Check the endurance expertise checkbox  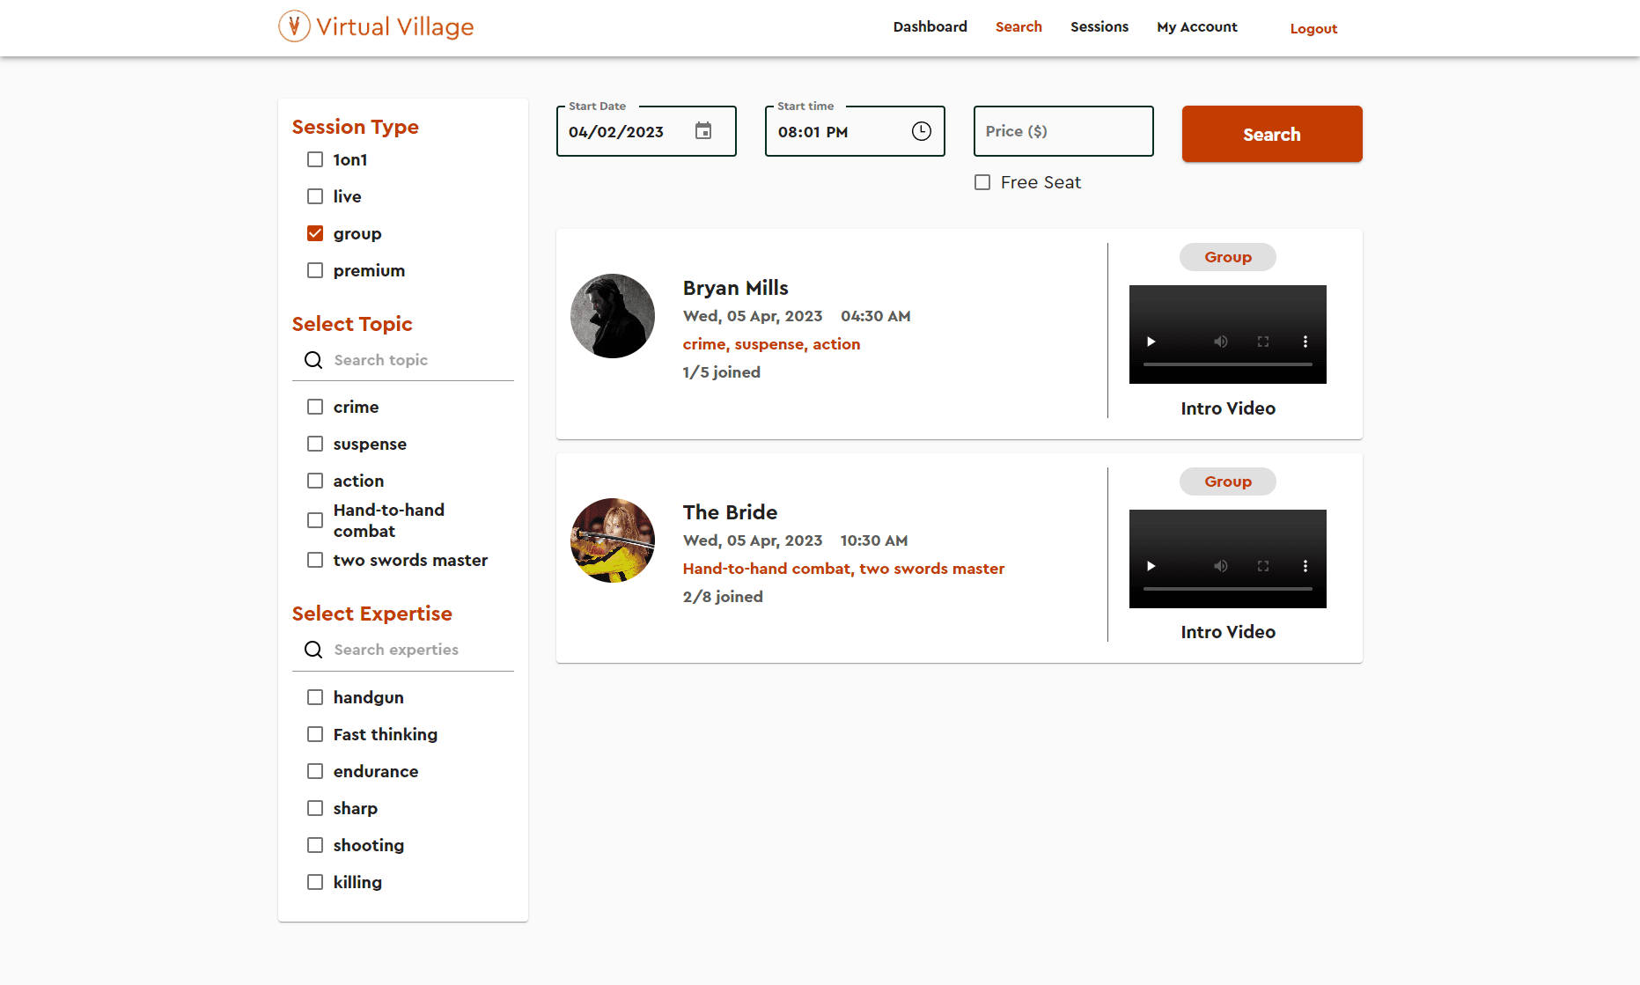pyautogui.click(x=315, y=771)
